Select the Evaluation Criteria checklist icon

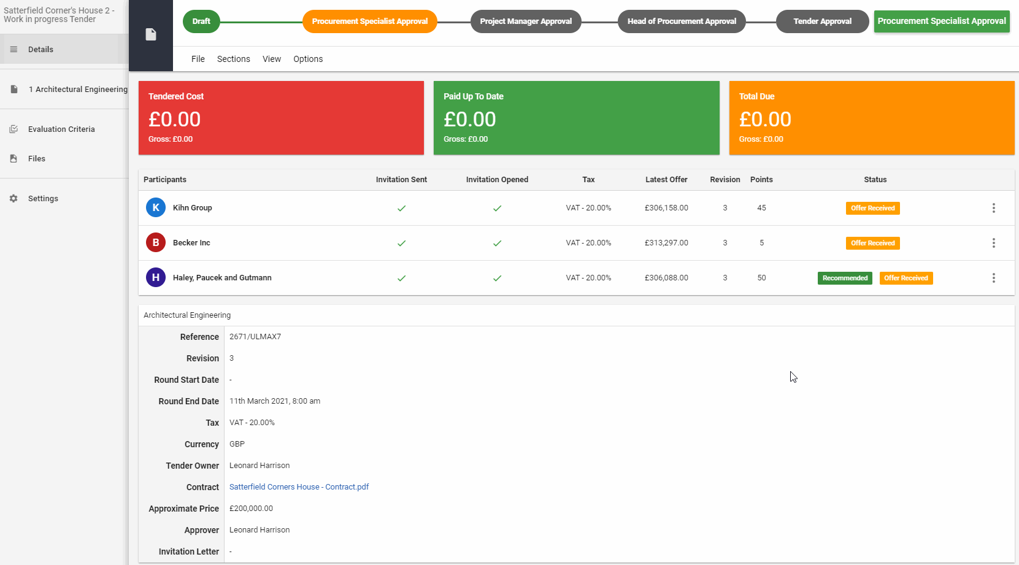point(13,129)
